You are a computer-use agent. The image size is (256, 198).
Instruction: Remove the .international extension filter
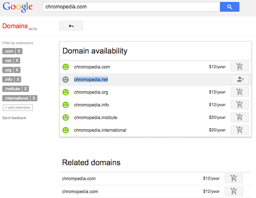(35, 98)
